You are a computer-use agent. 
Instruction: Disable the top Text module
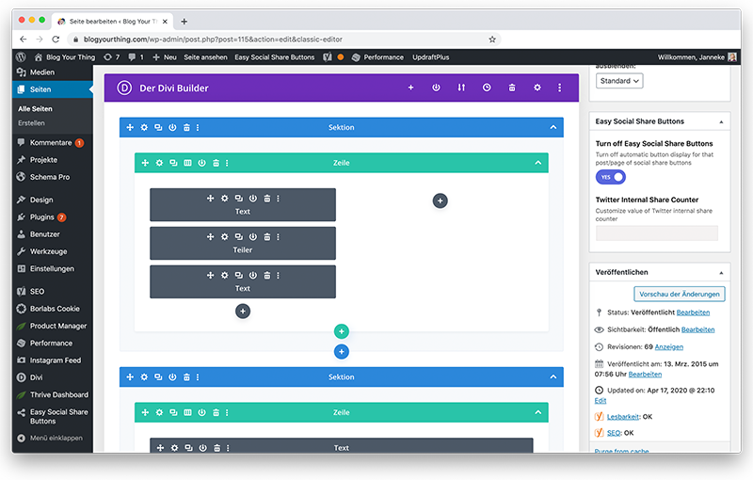coord(252,199)
